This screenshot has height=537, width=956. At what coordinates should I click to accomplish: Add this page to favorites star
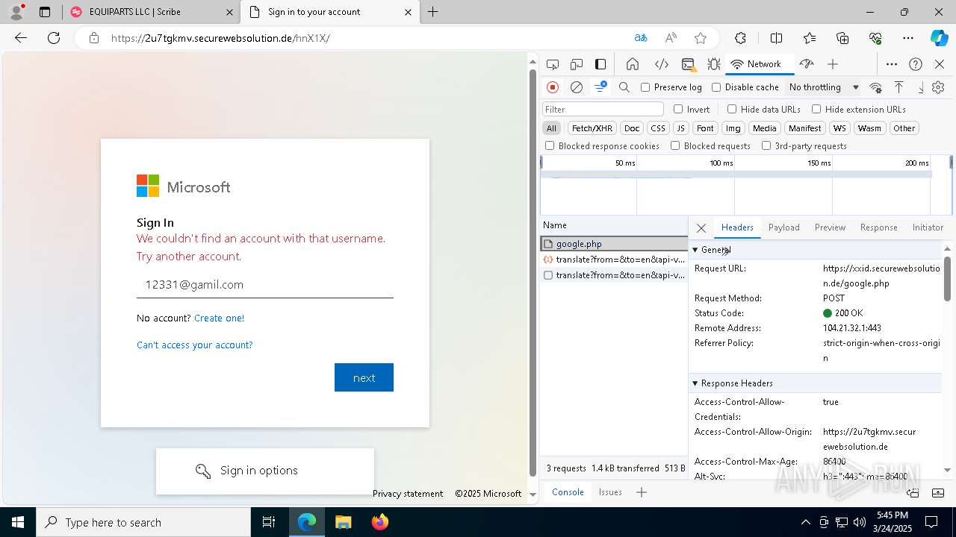click(x=701, y=38)
